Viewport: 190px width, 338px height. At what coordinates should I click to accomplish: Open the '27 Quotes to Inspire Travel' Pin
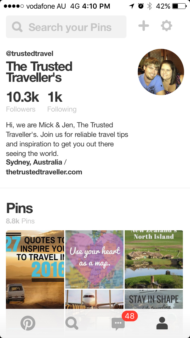click(x=35, y=259)
